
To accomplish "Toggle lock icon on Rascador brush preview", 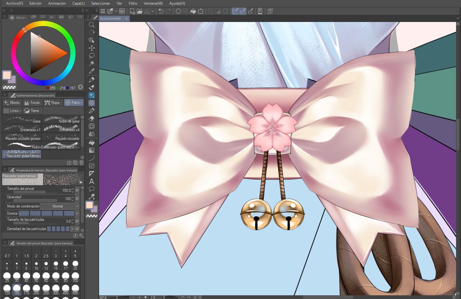I will click(80, 182).
